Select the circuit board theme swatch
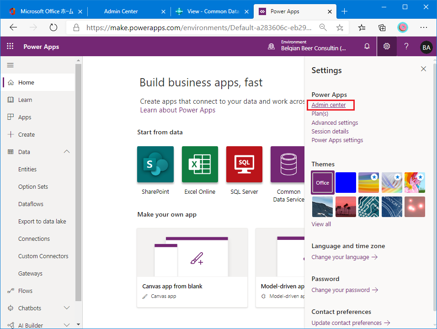Image resolution: width=437 pixels, height=329 pixels. [368, 207]
